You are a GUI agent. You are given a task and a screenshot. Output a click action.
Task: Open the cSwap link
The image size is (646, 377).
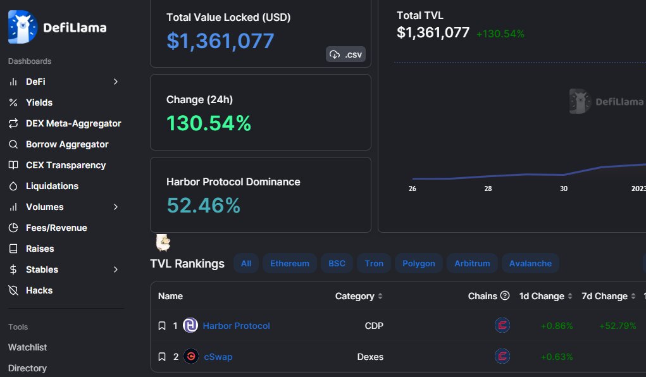(x=218, y=357)
